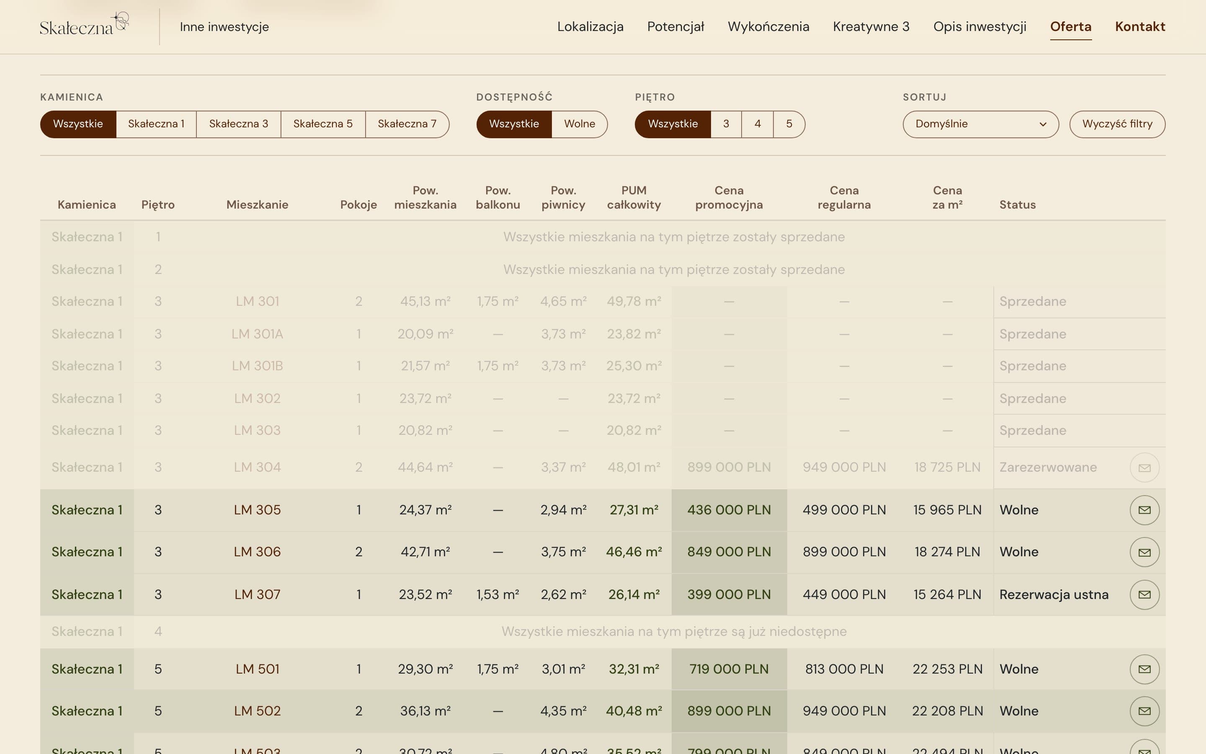Filter by floor 3

pos(726,124)
